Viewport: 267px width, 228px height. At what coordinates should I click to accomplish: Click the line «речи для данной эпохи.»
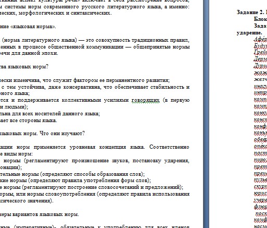(29, 53)
